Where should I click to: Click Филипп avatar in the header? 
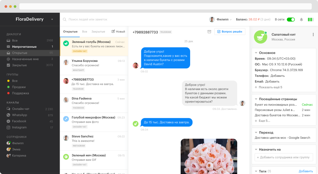212,19
